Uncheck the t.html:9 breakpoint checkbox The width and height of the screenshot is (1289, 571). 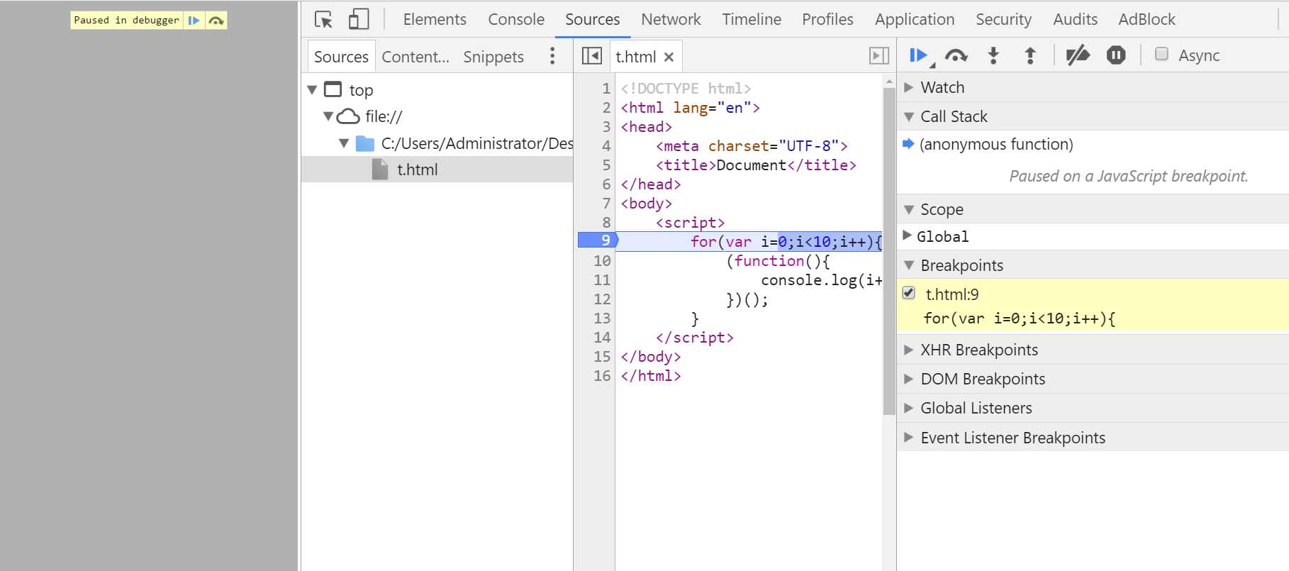coord(908,293)
